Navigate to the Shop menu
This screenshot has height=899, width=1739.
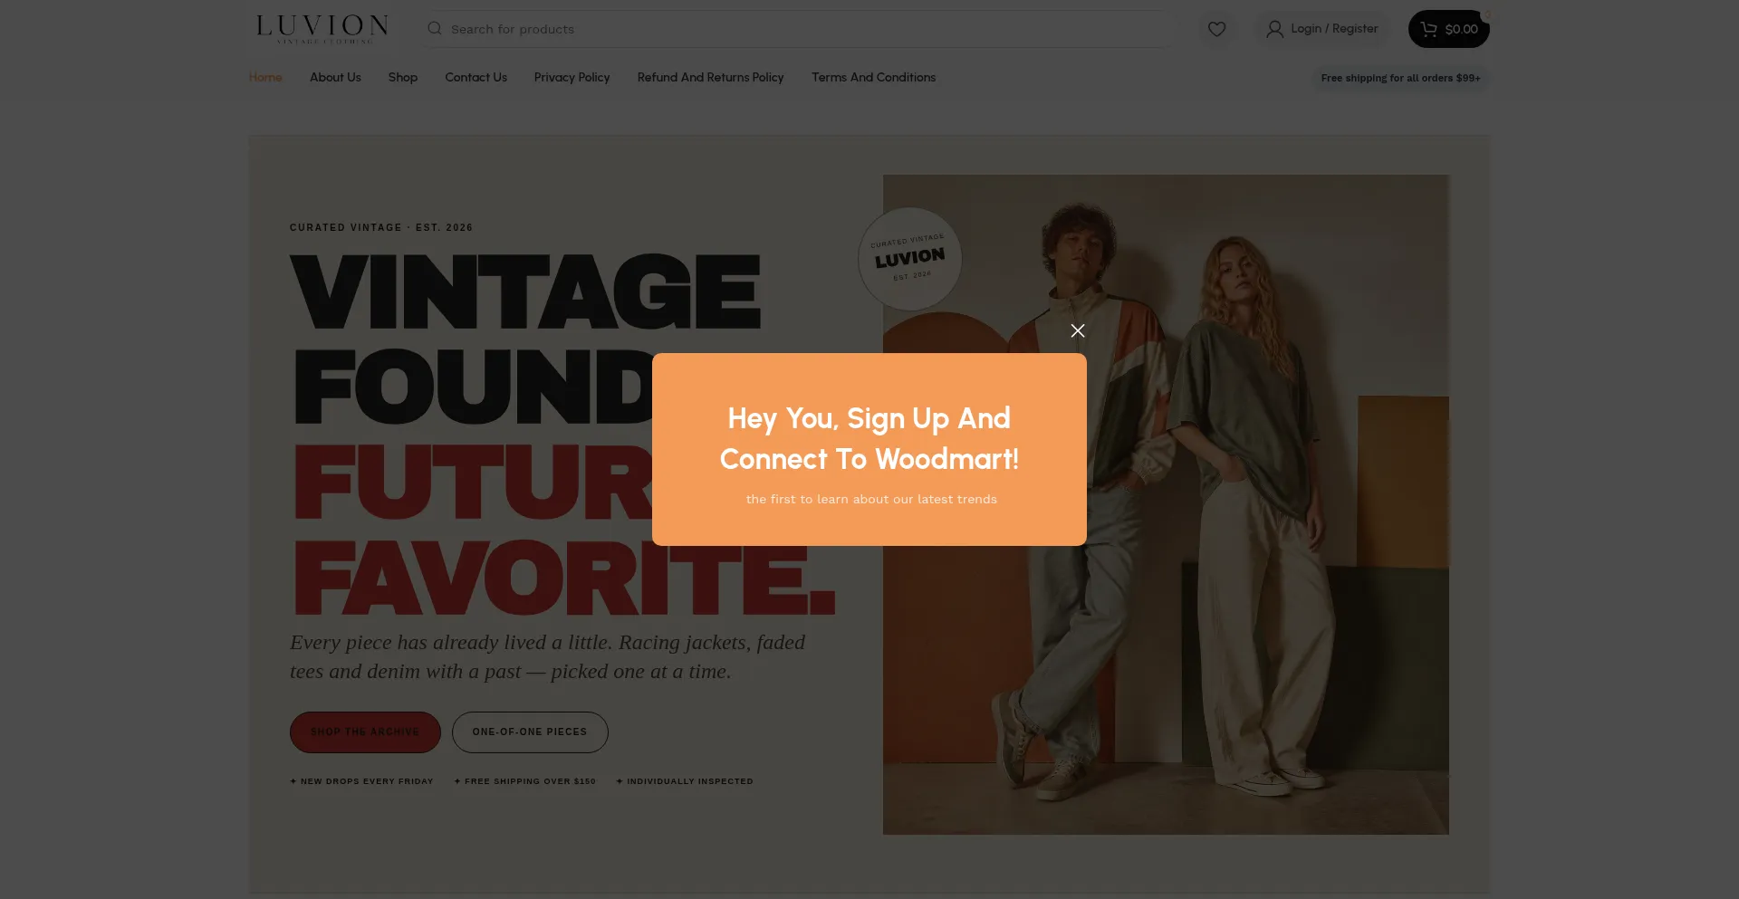click(x=403, y=78)
